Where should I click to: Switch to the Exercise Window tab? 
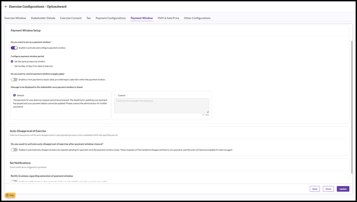tap(15, 18)
